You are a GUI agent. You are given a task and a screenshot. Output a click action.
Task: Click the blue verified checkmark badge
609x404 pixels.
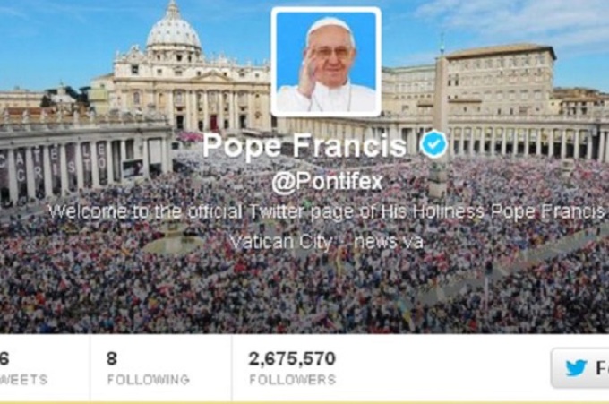(x=433, y=144)
